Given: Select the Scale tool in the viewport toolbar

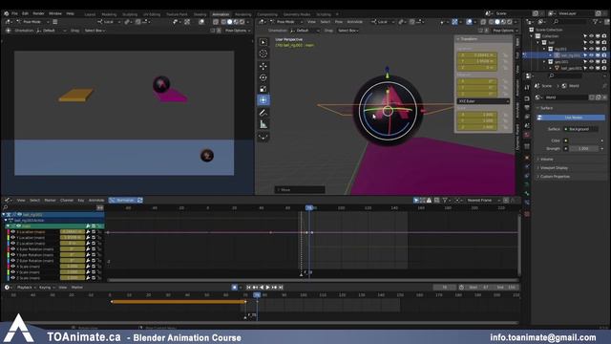Looking at the screenshot, I should (263, 89).
